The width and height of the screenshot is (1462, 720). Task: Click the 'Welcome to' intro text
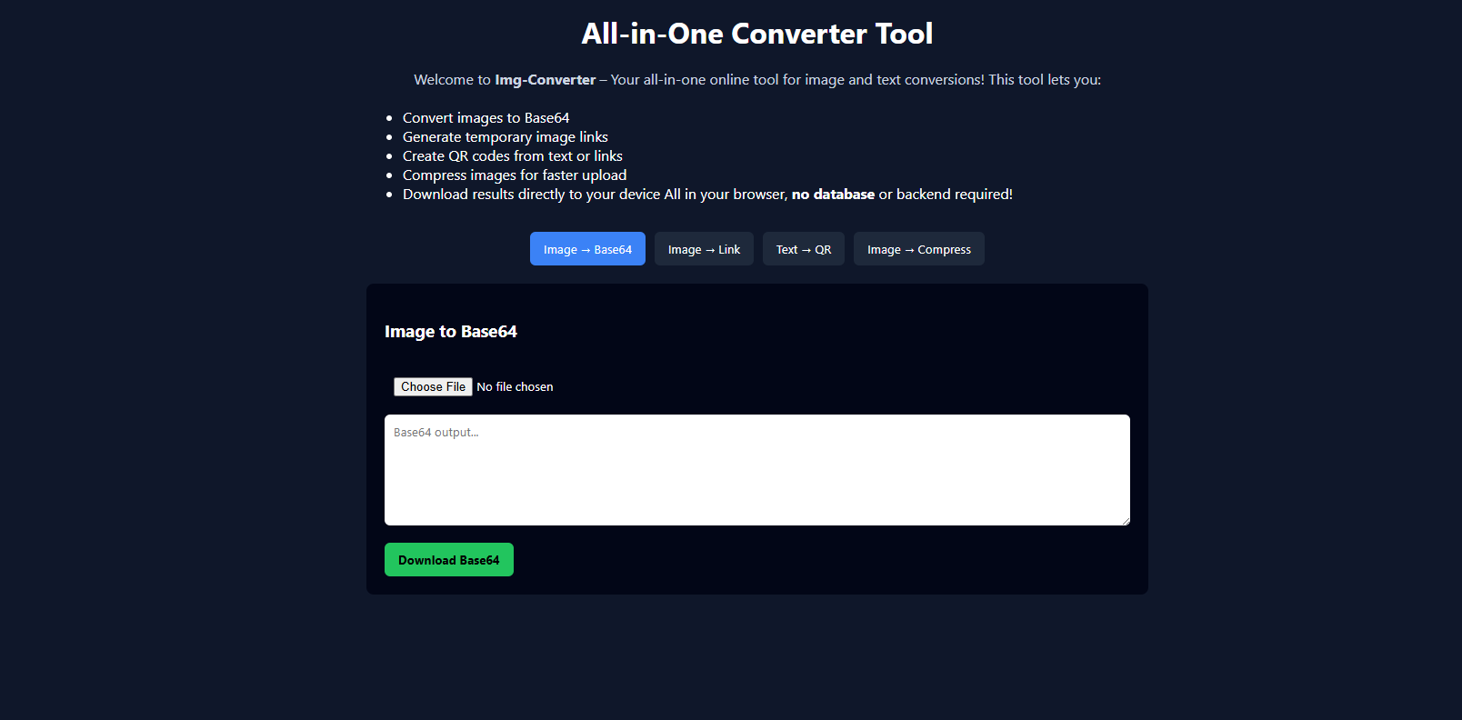(452, 80)
